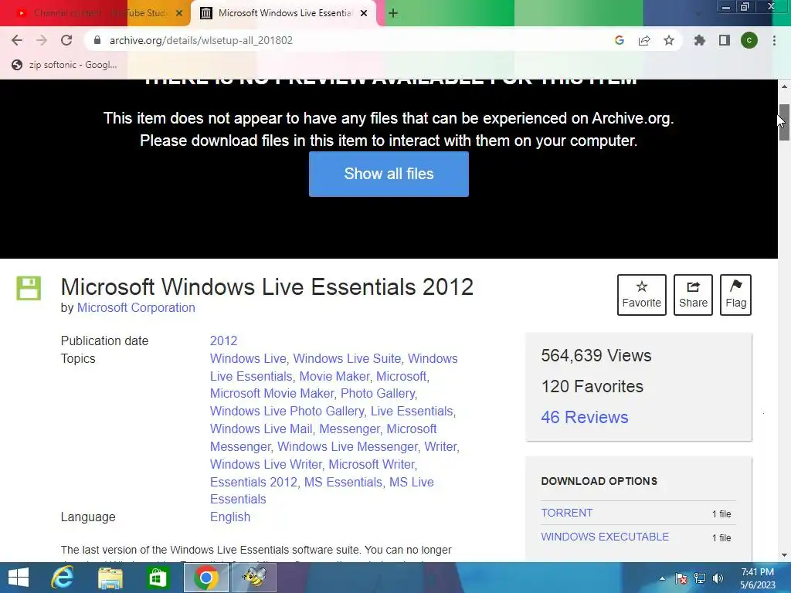The width and height of the screenshot is (791, 593).
Task: Click the browser forward arrow
Action: (x=42, y=40)
